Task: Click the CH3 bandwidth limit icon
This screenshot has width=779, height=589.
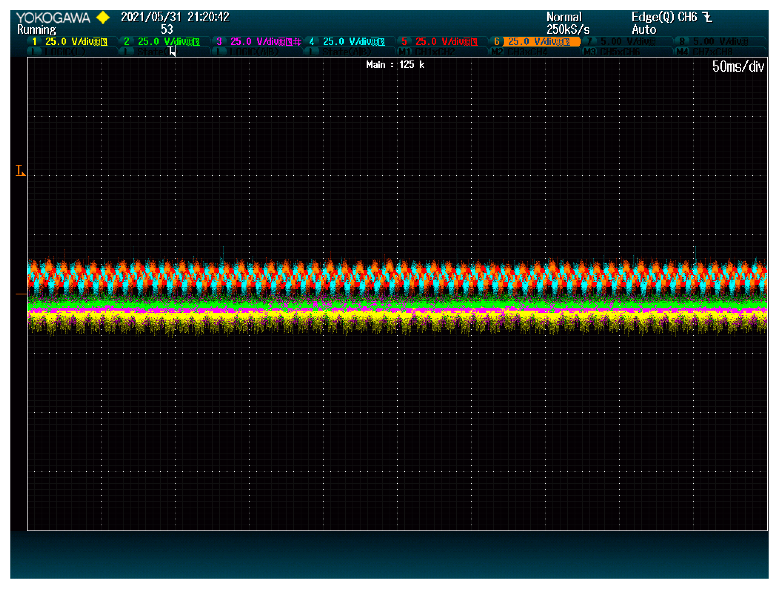Action: tap(298, 42)
